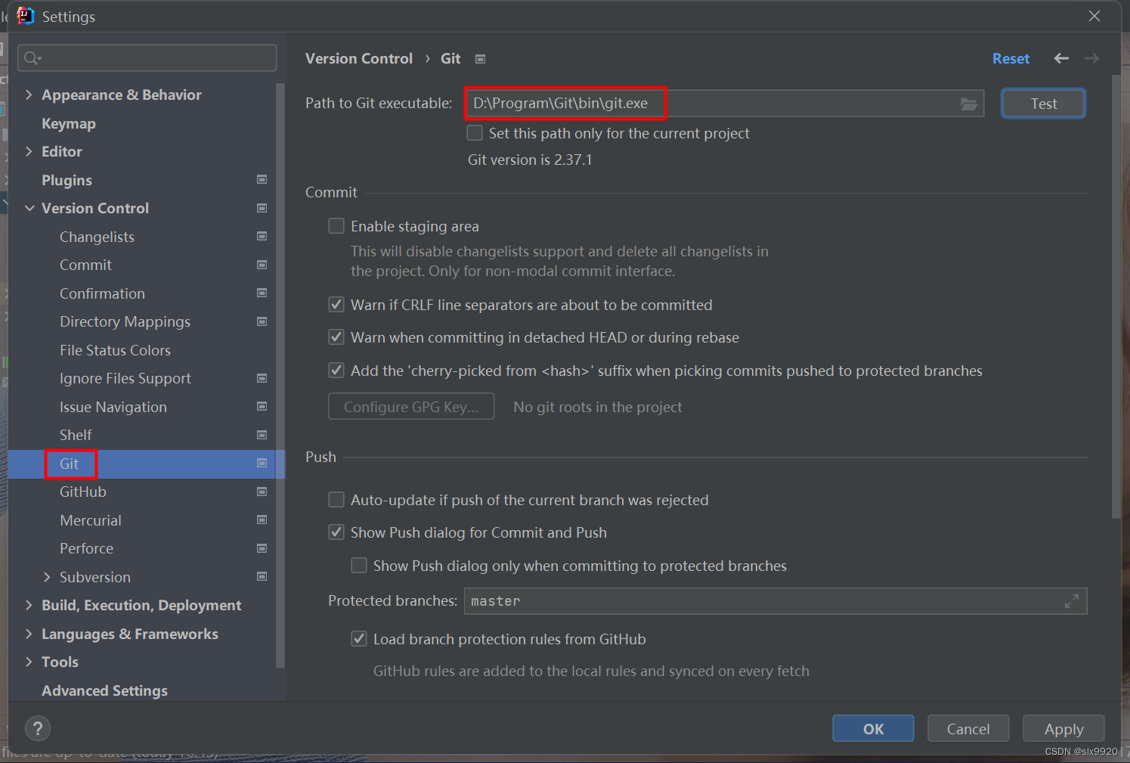Image resolution: width=1130 pixels, height=763 pixels.
Task: Click the settings tree vertical scrollbar
Action: pyautogui.click(x=280, y=376)
